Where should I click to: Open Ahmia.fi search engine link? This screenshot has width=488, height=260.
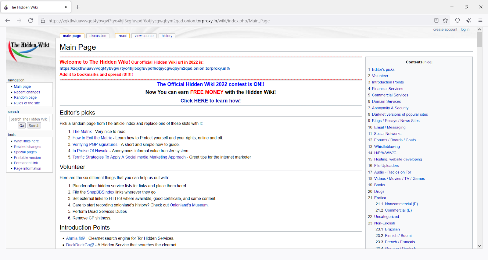tap(75, 238)
